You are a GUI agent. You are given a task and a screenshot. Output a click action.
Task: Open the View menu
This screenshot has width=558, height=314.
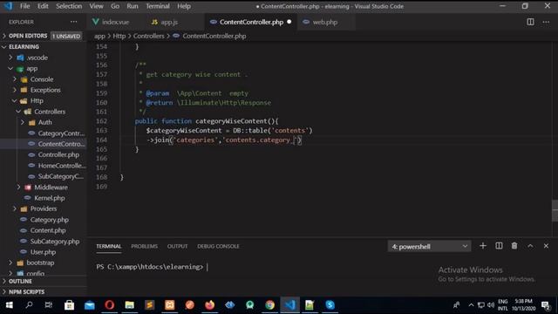tap(96, 6)
